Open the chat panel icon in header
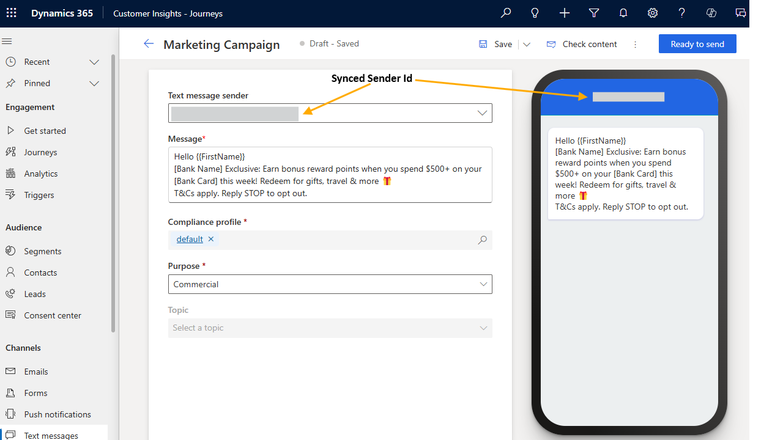Viewport: 783px width, 440px height. 740,13
